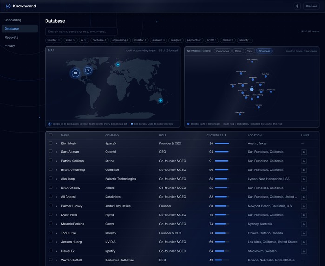This screenshot has height=266, width=325.
Task: Open Ali Ghodsi's LinkedIn link icon
Action: [304, 197]
